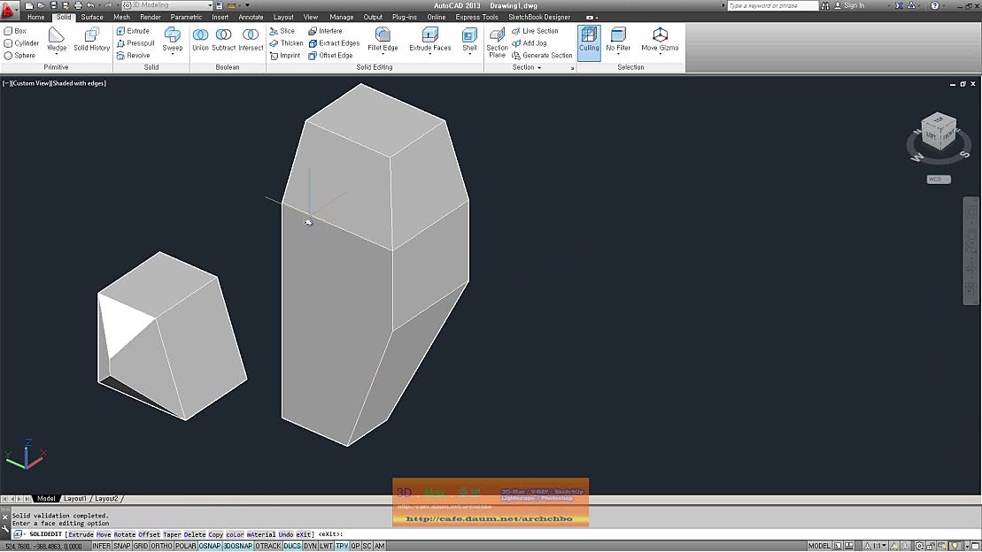Open the WCS dropdown below the ViewCube

pos(938,178)
